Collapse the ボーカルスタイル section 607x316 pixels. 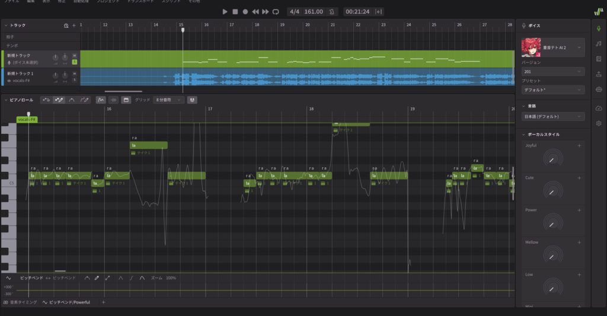525,135
